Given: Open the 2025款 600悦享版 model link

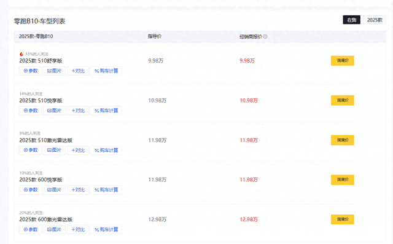Looking at the screenshot, I should pyautogui.click(x=41, y=180).
